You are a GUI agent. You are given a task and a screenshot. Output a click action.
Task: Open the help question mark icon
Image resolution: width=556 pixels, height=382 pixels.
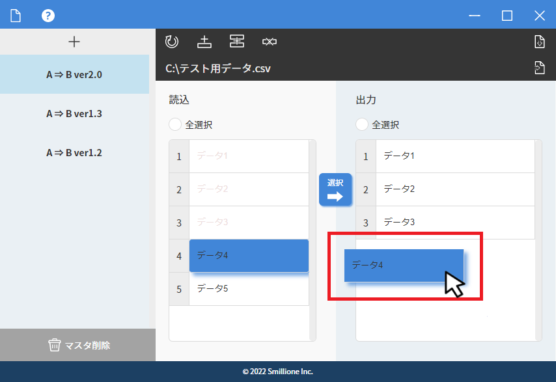click(x=48, y=15)
